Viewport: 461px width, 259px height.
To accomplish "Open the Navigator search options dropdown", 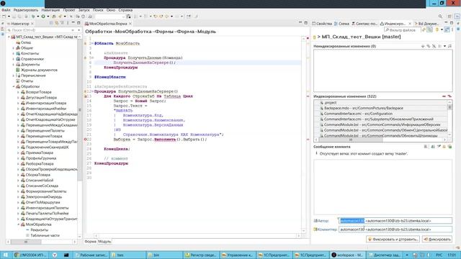I will point(79,30).
